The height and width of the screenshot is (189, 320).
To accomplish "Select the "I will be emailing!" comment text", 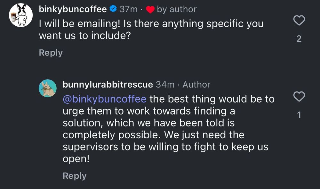I will pyautogui.click(x=79, y=24).
